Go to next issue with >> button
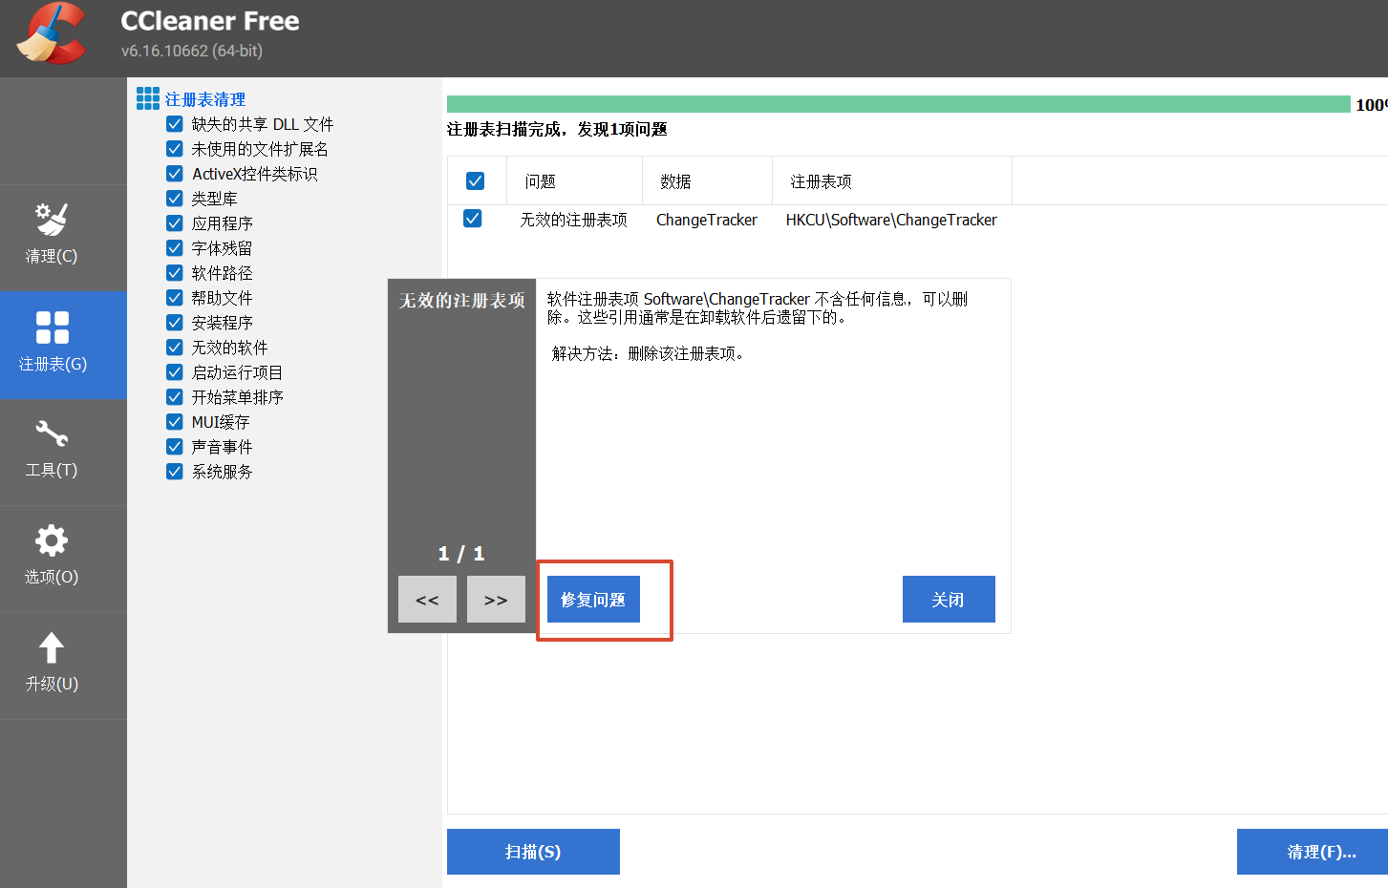 tap(496, 600)
